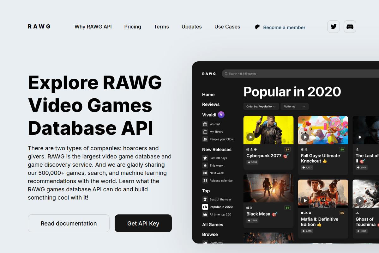Open the Terms nav link
Image resolution: width=379 pixels, height=253 pixels.
tap(161, 27)
